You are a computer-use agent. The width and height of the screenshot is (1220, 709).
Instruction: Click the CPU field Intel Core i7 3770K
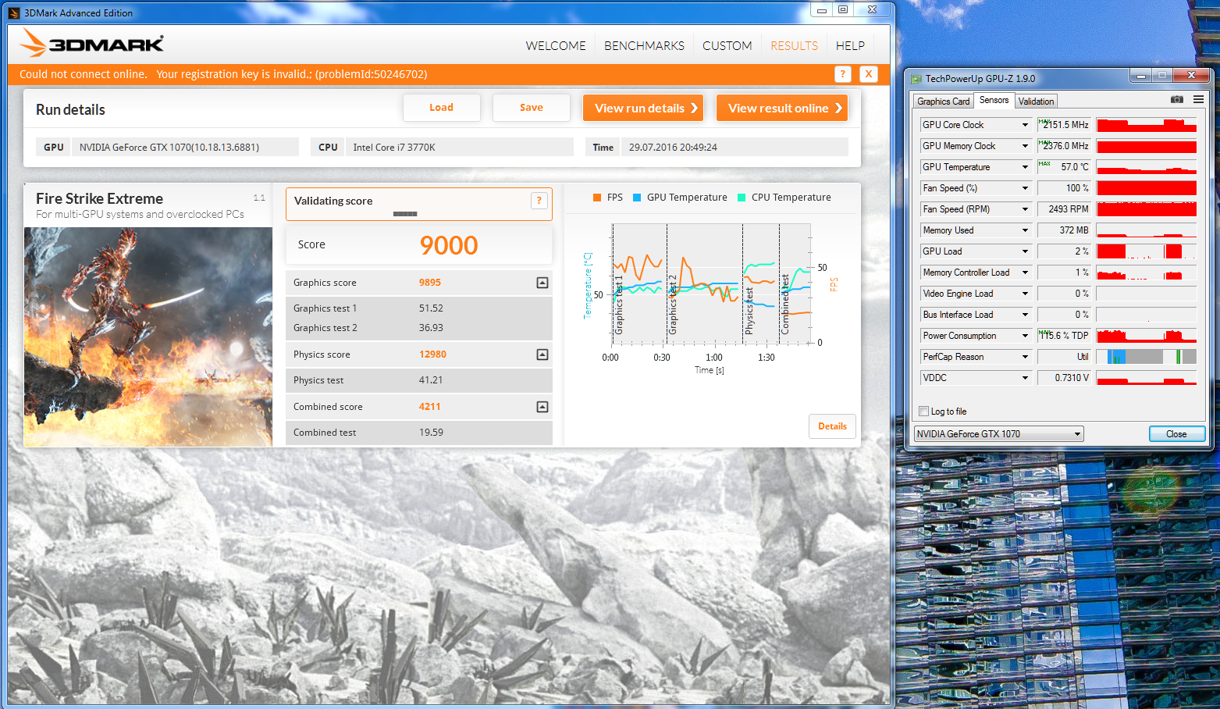point(459,147)
